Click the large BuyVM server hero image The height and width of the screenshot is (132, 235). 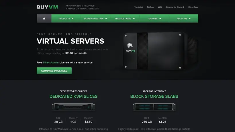point(161,51)
